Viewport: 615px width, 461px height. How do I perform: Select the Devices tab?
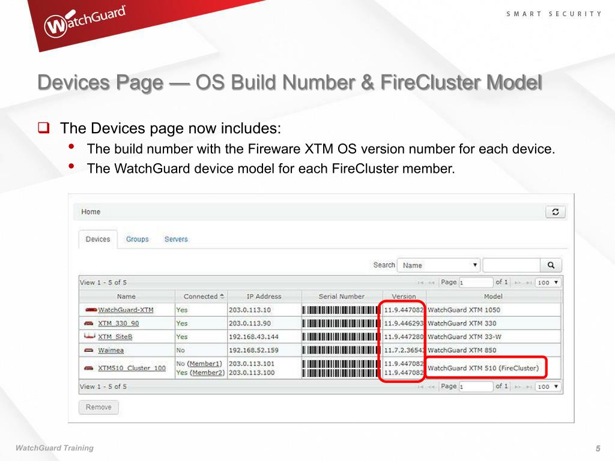coord(98,239)
